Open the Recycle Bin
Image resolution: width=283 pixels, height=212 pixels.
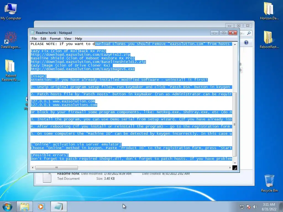pos(269,183)
